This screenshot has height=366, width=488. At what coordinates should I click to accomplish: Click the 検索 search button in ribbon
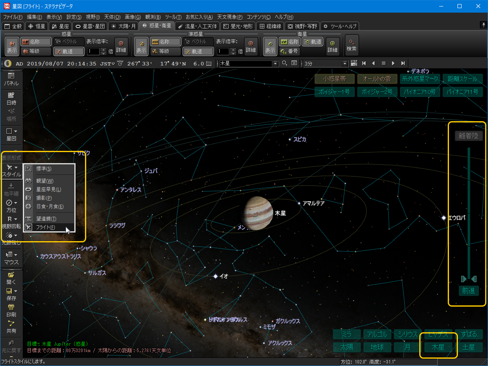coord(352,45)
